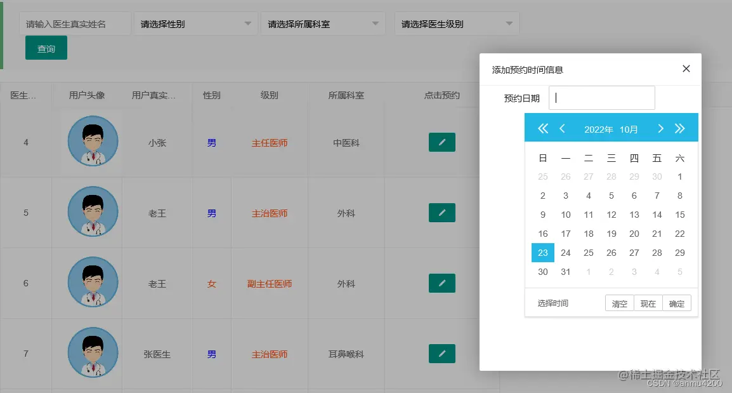Go to next year with double-right arrows

(x=680, y=128)
